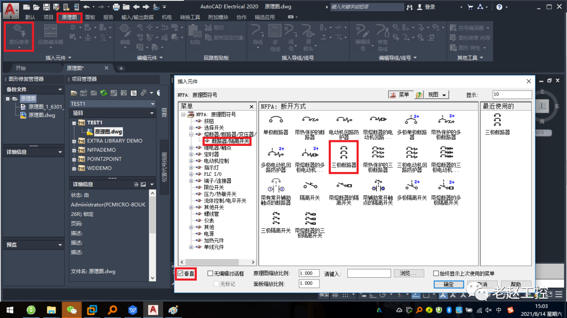Click the horizontal scrollbar under the 菜单 tree
Viewport: 567px width, 318px height.
click(217, 262)
